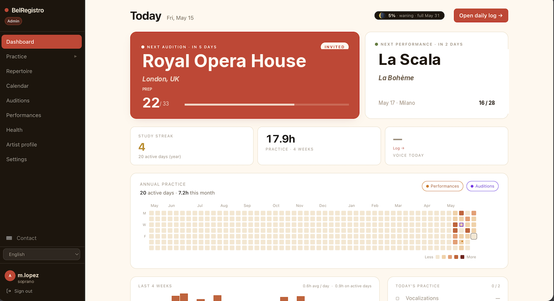554x301 pixels.
Task: Navigate to Auditions in the sidebar
Action: pyautogui.click(x=42, y=101)
